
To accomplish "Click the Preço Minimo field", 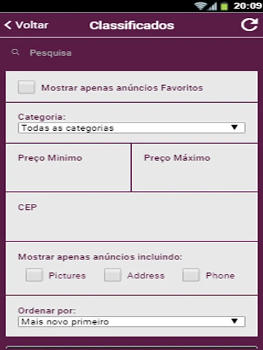I will click(x=68, y=171).
